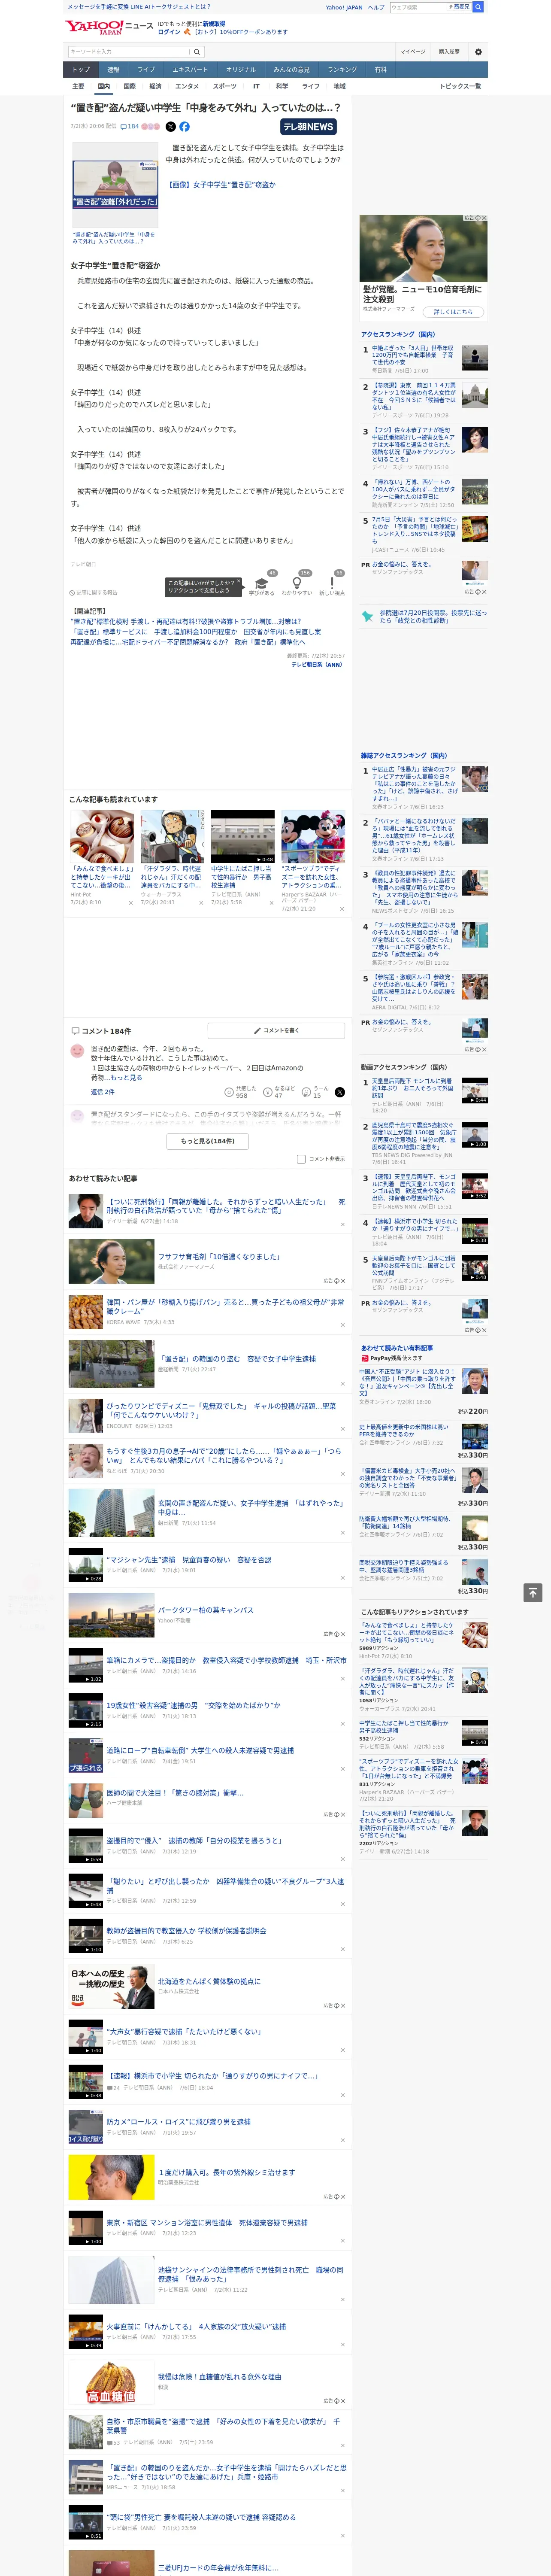Open the トピックス一覧 link
Screen dimensions: 551x2576
460,86
